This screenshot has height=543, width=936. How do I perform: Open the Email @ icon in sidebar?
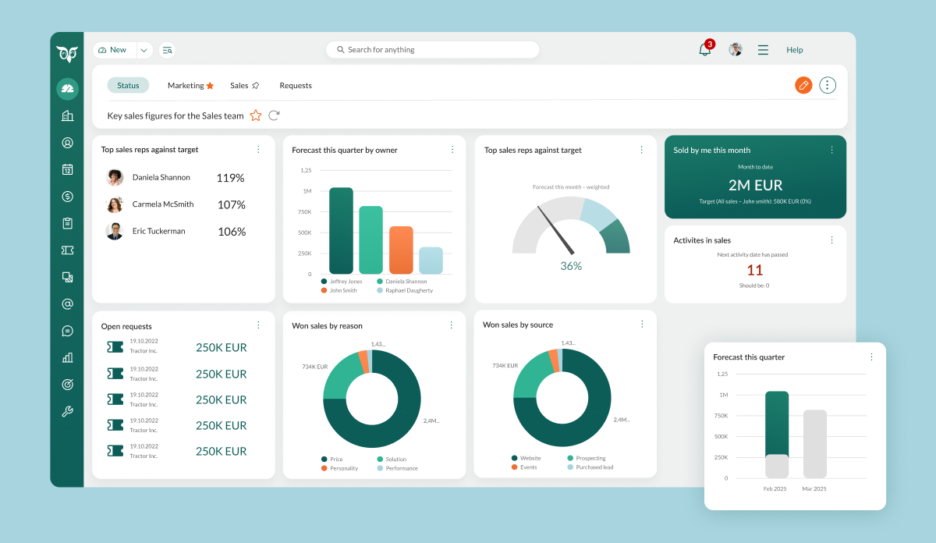68,303
